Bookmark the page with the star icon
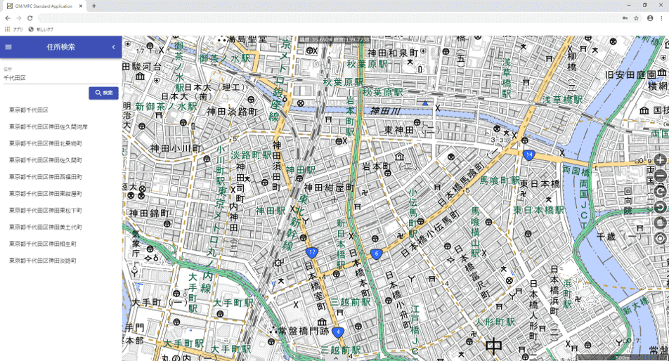The width and height of the screenshot is (669, 361). click(x=636, y=18)
